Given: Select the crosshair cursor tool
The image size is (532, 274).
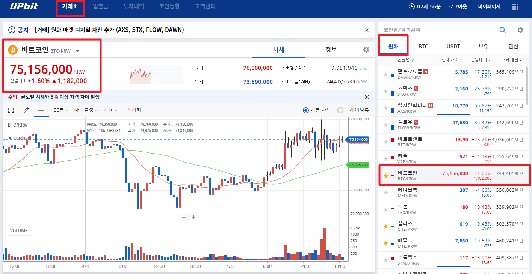Looking at the screenshot, I should tap(41, 110).
